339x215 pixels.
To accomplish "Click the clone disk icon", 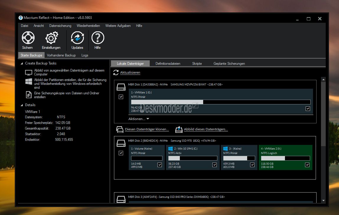I will click(x=120, y=130).
